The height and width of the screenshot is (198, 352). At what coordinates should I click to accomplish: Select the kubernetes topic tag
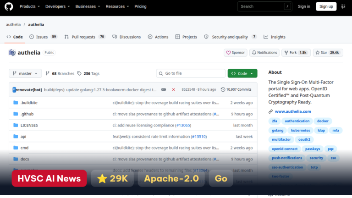click(x=300, y=131)
